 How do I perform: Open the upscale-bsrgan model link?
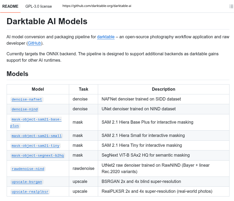27,182
